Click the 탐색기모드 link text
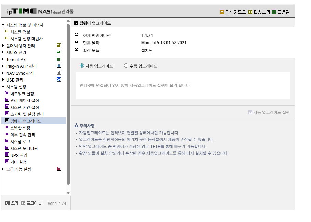Image resolution: width=311 pixels, height=222 pixels. [235, 12]
